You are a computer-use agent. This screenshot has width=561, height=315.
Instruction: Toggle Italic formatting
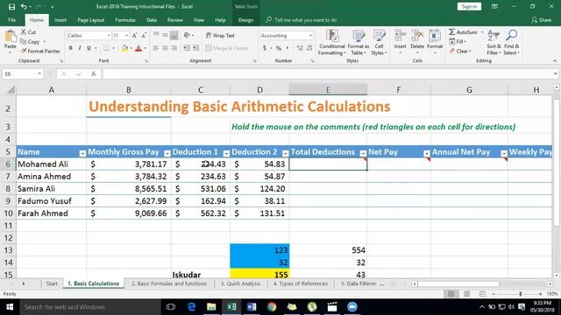pos(80,48)
